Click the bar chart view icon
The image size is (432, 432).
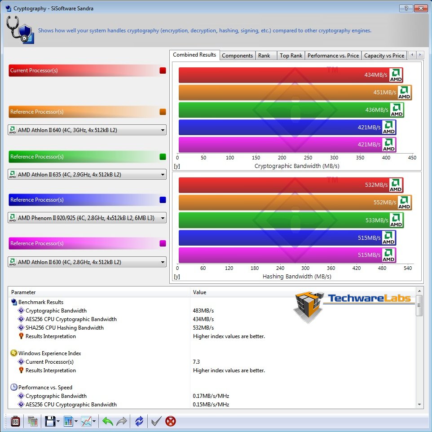68,421
